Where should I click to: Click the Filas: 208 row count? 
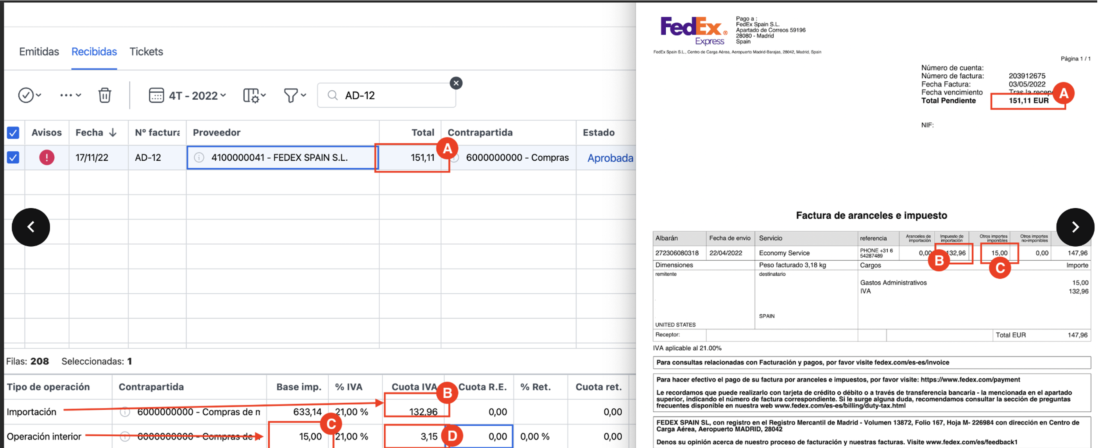(27, 361)
